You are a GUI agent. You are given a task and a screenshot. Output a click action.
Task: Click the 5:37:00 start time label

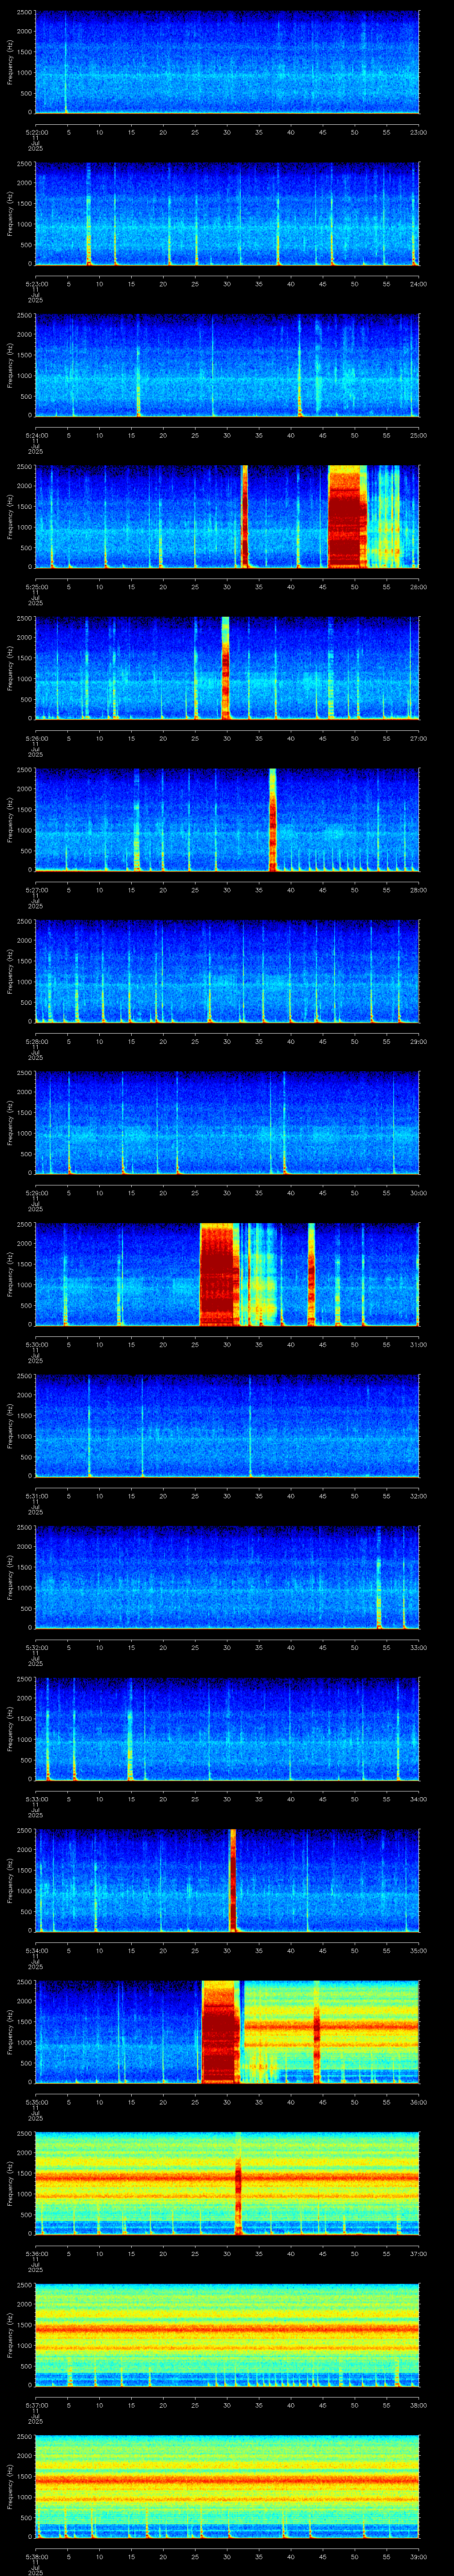37,2405
